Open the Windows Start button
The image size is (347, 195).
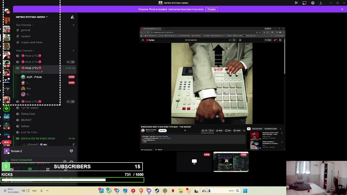(245, 191)
